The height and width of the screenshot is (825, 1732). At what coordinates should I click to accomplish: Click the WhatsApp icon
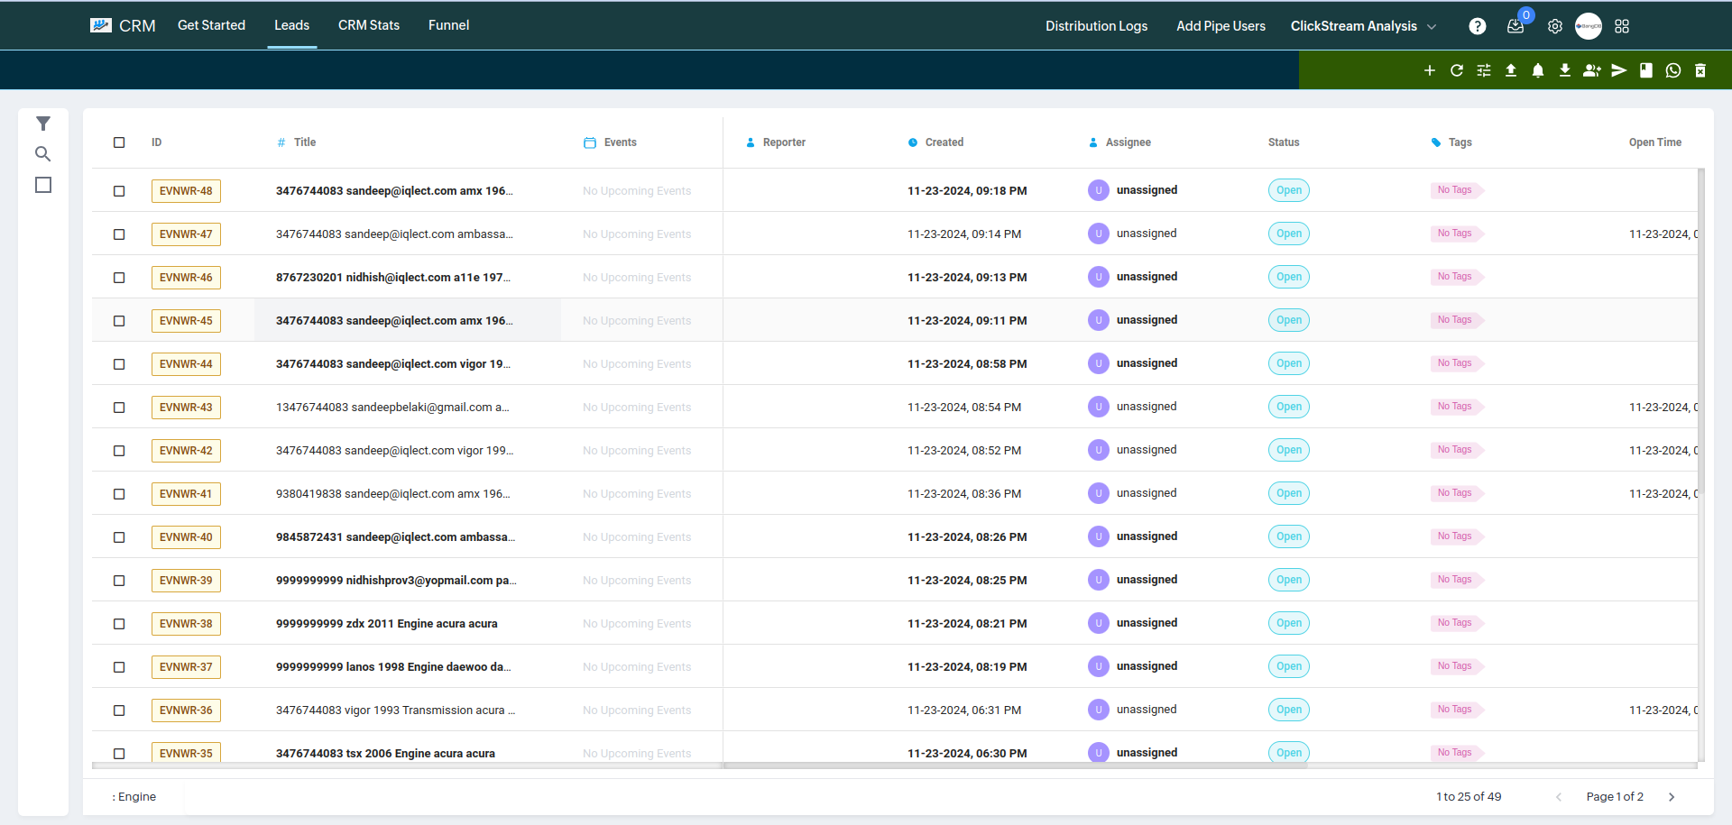click(1673, 70)
